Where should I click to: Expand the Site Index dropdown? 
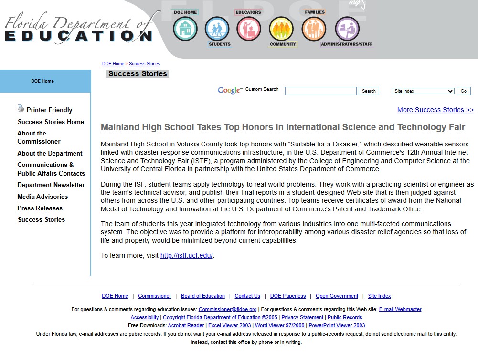click(x=424, y=91)
